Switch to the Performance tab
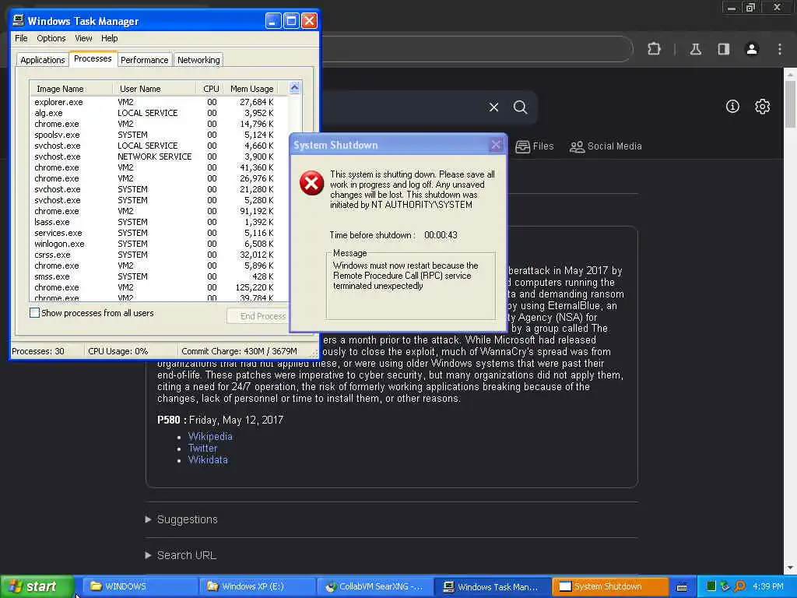Screen dimensions: 797x598 tap(144, 60)
